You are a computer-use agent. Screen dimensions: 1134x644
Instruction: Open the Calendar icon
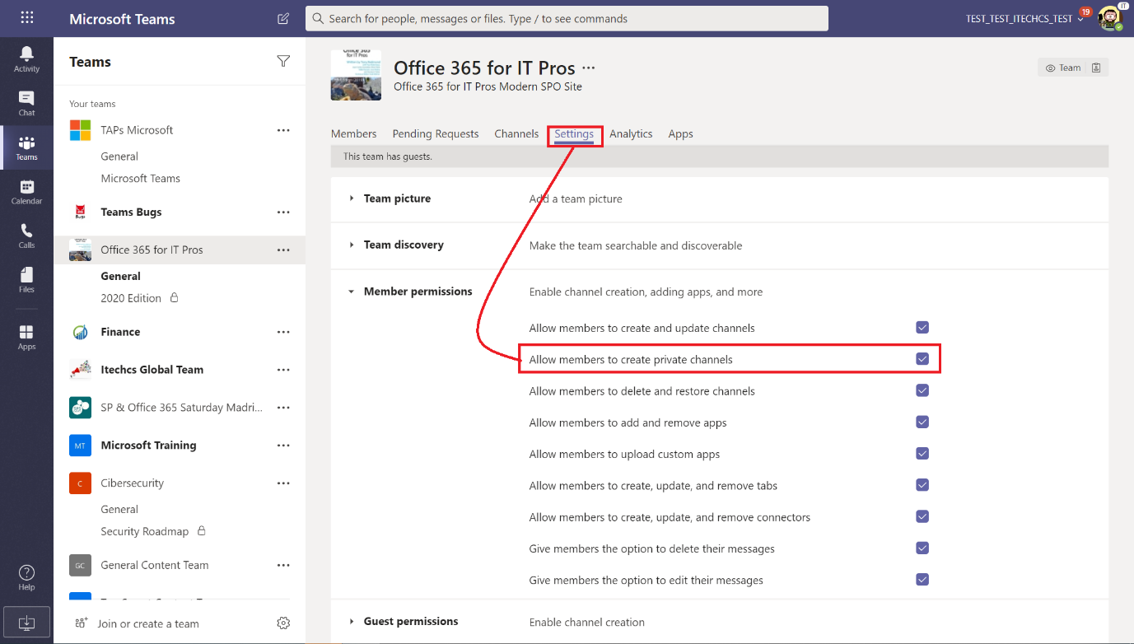click(x=26, y=191)
